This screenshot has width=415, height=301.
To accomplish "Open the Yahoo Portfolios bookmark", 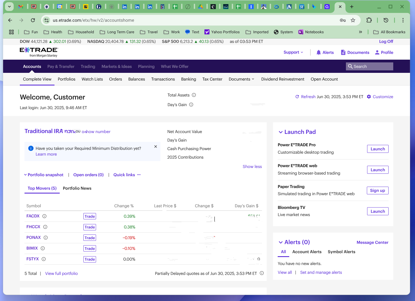I will click(x=222, y=32).
